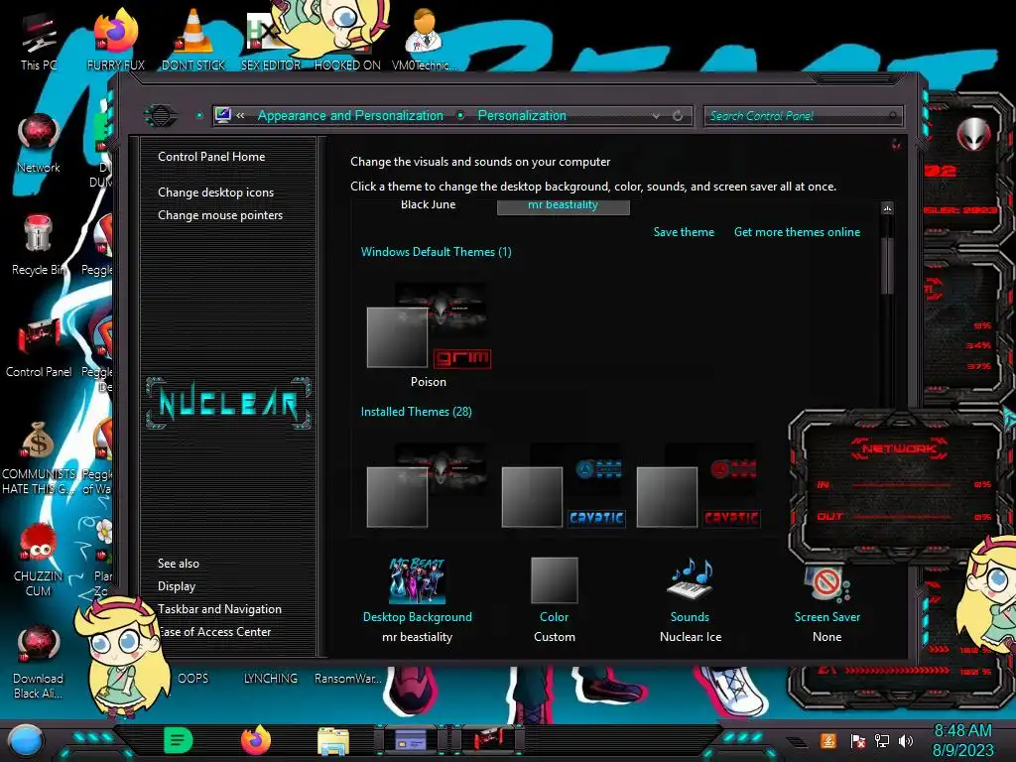The height and width of the screenshot is (762, 1016).
Task: Click Get more themes online
Action: tap(797, 232)
